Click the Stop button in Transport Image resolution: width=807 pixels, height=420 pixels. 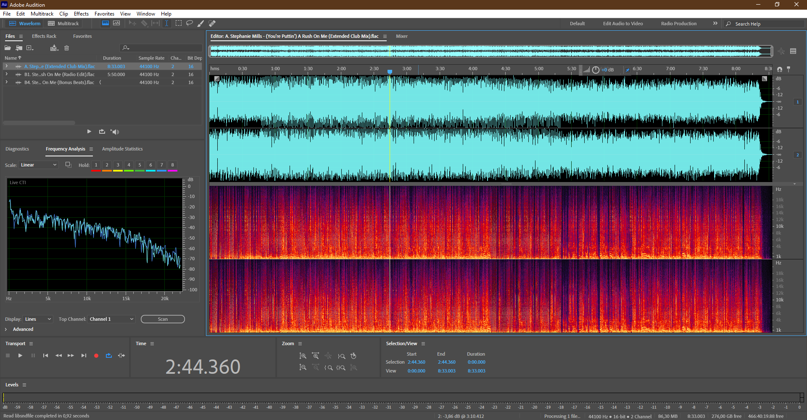pyautogui.click(x=8, y=356)
